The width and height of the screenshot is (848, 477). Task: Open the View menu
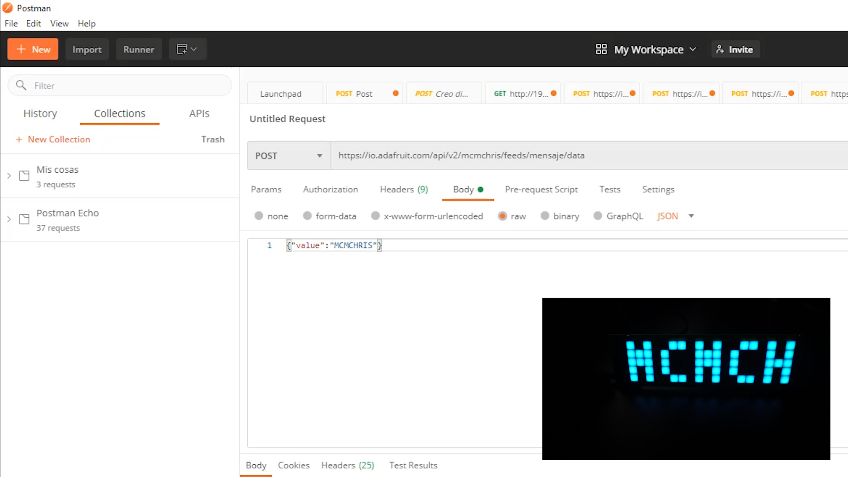(x=59, y=23)
